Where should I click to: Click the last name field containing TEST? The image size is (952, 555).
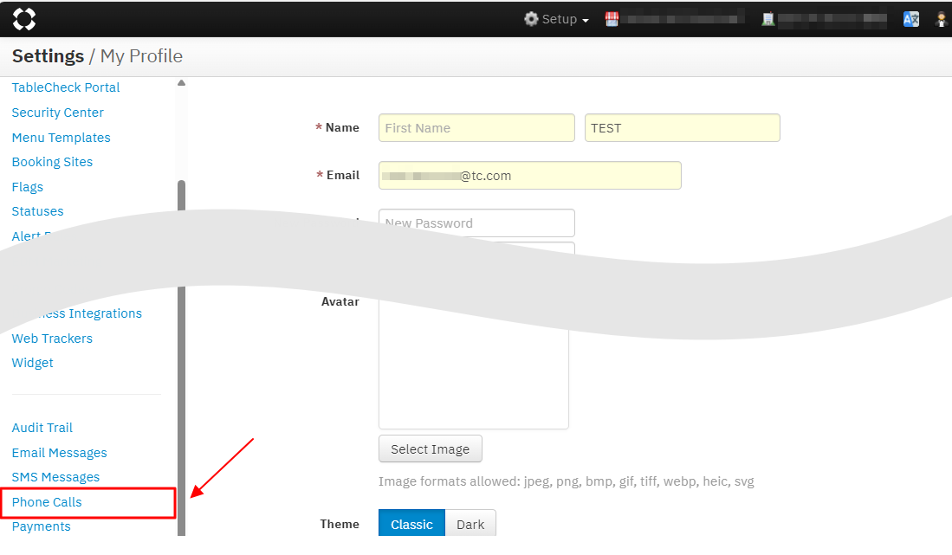pos(682,128)
